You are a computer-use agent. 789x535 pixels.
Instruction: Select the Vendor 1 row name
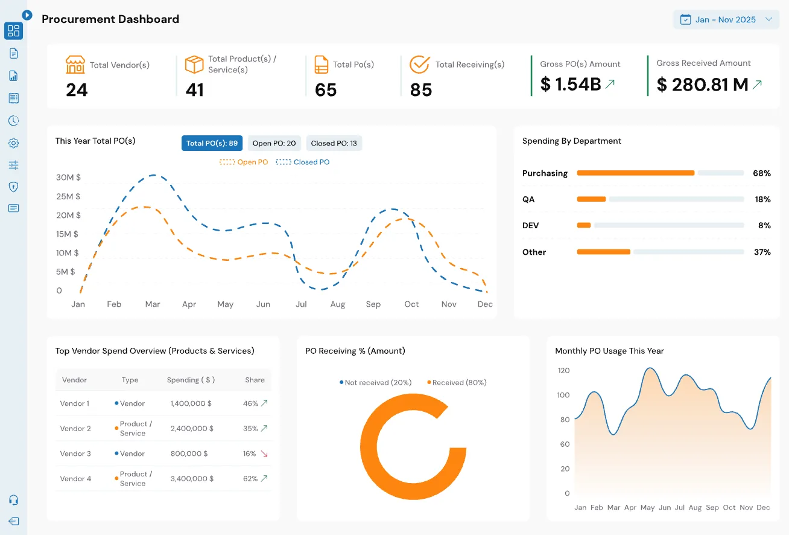(x=75, y=403)
